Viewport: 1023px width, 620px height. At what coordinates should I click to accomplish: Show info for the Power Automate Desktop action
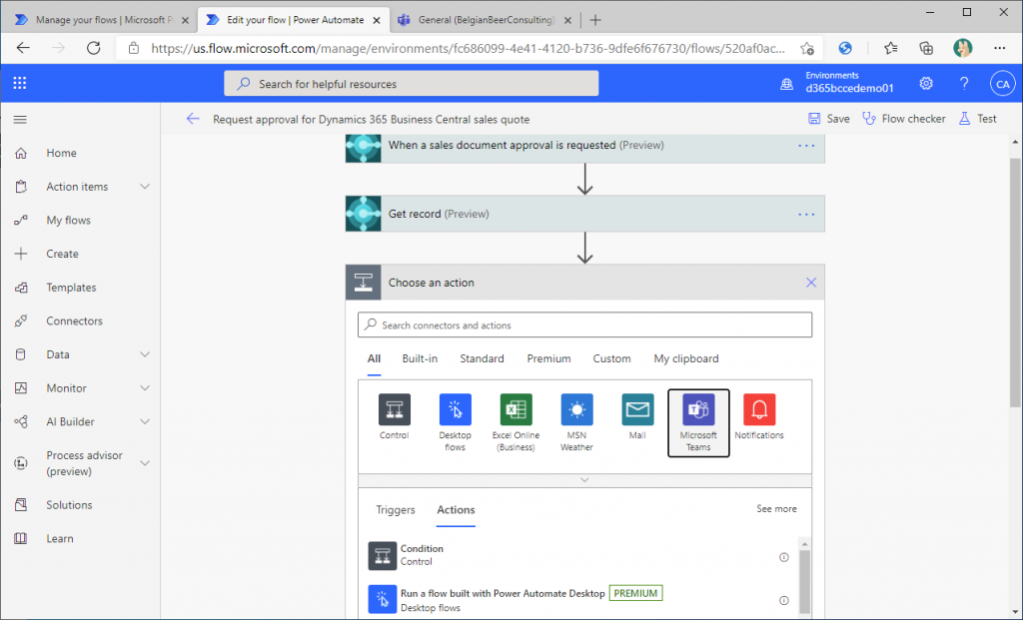[783, 600]
